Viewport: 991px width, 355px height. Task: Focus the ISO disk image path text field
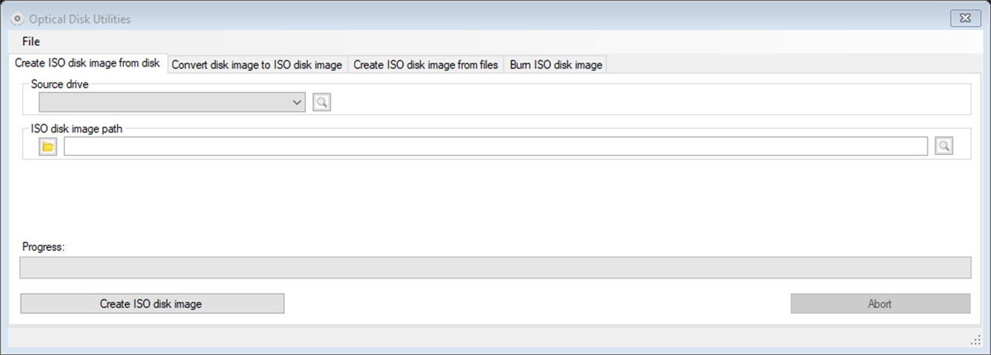[495, 147]
